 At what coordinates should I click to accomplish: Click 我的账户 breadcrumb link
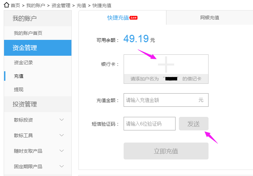(x=36, y=5)
